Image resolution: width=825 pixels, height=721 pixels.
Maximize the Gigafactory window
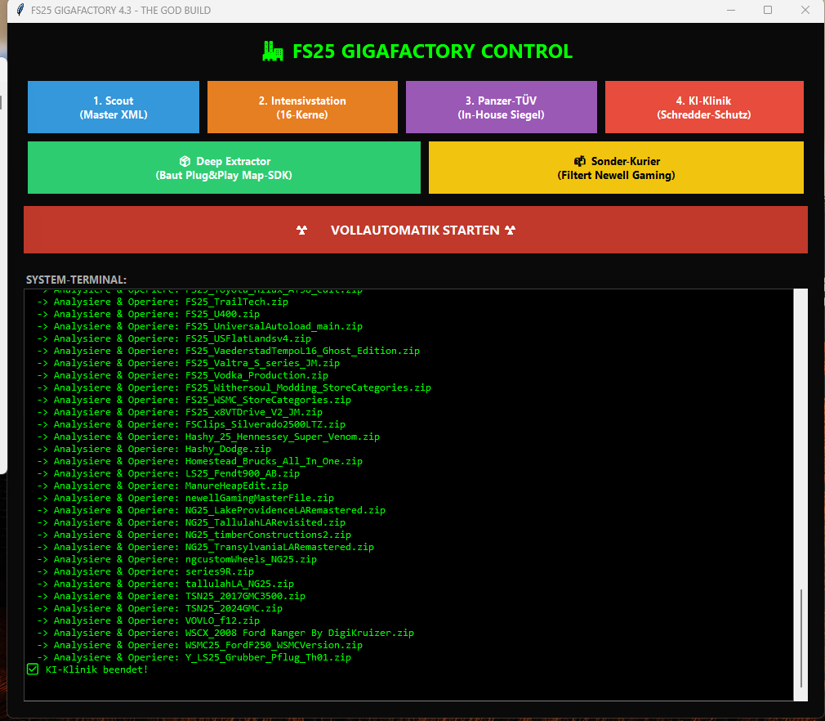point(768,11)
